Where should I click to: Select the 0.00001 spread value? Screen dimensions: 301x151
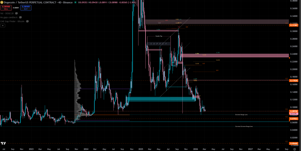(x=16, y=8)
